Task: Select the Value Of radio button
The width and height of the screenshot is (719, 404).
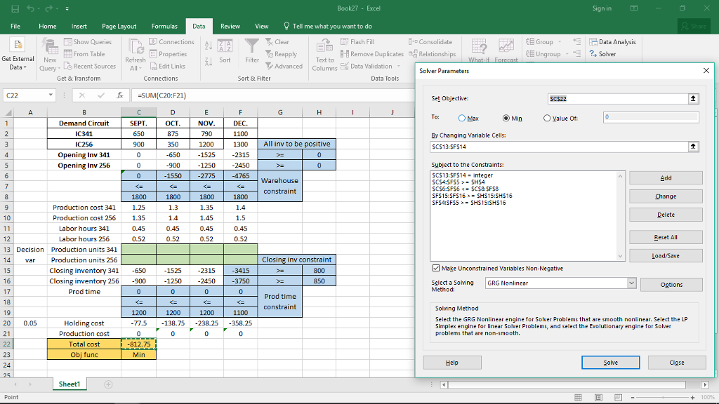Action: coord(548,118)
